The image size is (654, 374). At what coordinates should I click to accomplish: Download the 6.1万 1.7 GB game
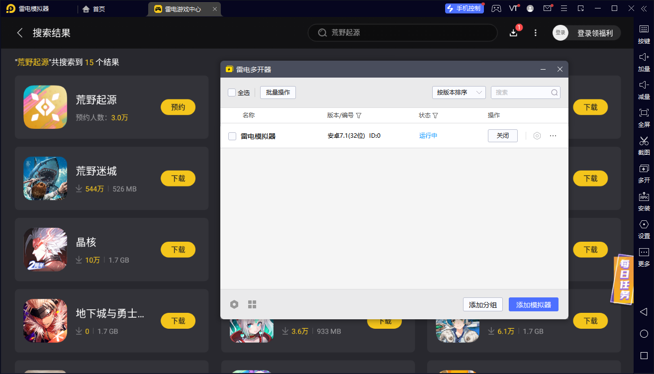click(590, 321)
